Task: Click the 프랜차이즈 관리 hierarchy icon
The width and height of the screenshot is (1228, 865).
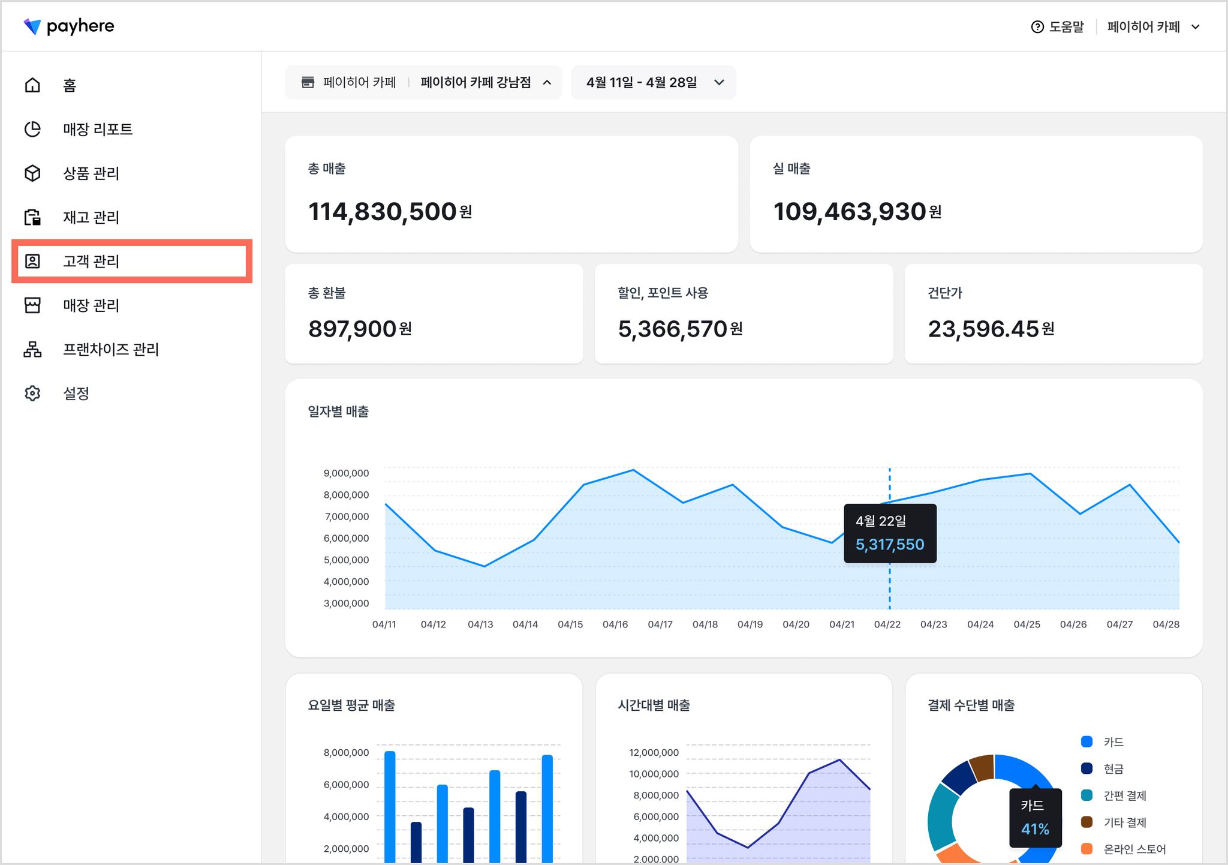Action: point(32,349)
